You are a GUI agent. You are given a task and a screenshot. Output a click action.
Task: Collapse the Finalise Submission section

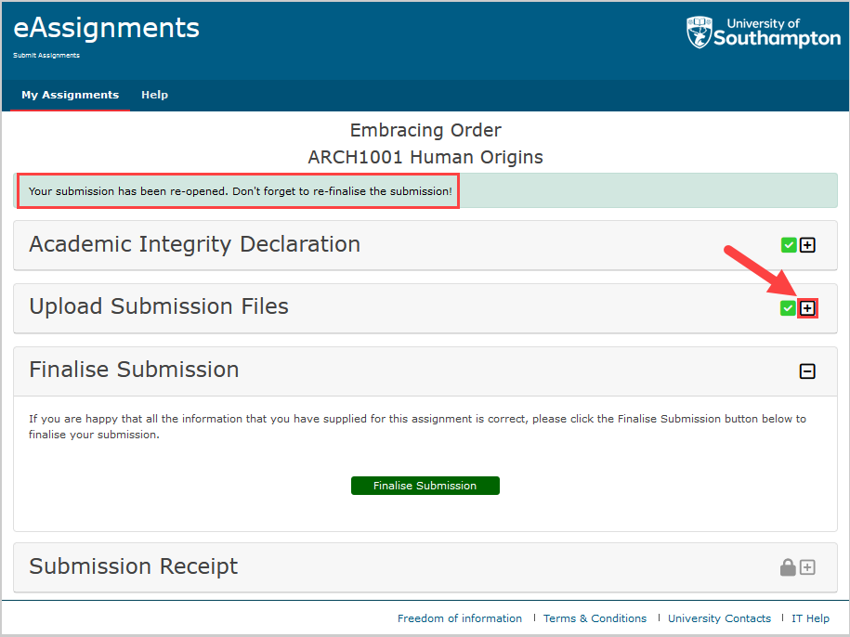pyautogui.click(x=806, y=370)
